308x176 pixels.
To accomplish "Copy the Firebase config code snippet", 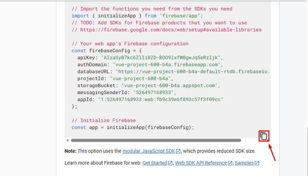I will point(264,136).
